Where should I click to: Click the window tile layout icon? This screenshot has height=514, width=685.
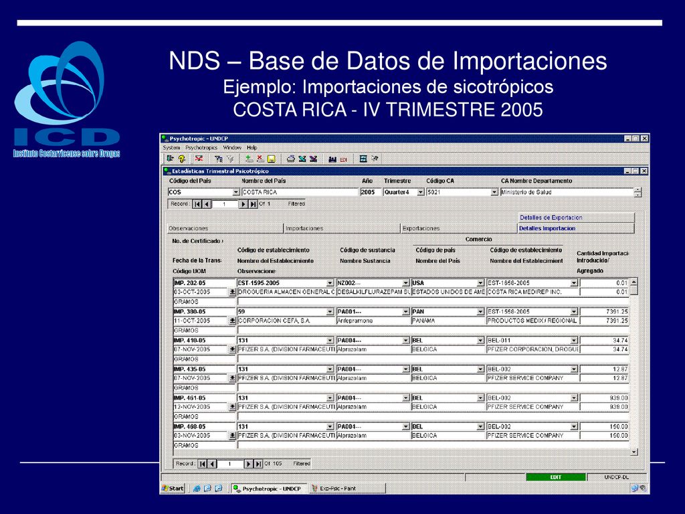363,159
